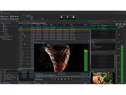This screenshot has height=95, width=126.
Task: Go to next day with right arrow
Action: [29, 23]
